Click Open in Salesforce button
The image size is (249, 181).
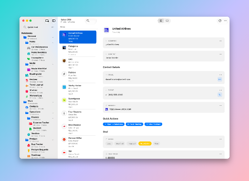(114, 124)
